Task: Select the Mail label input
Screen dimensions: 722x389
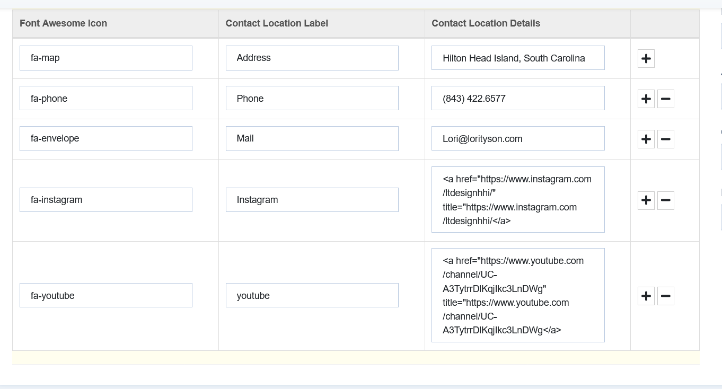Action: click(x=312, y=138)
